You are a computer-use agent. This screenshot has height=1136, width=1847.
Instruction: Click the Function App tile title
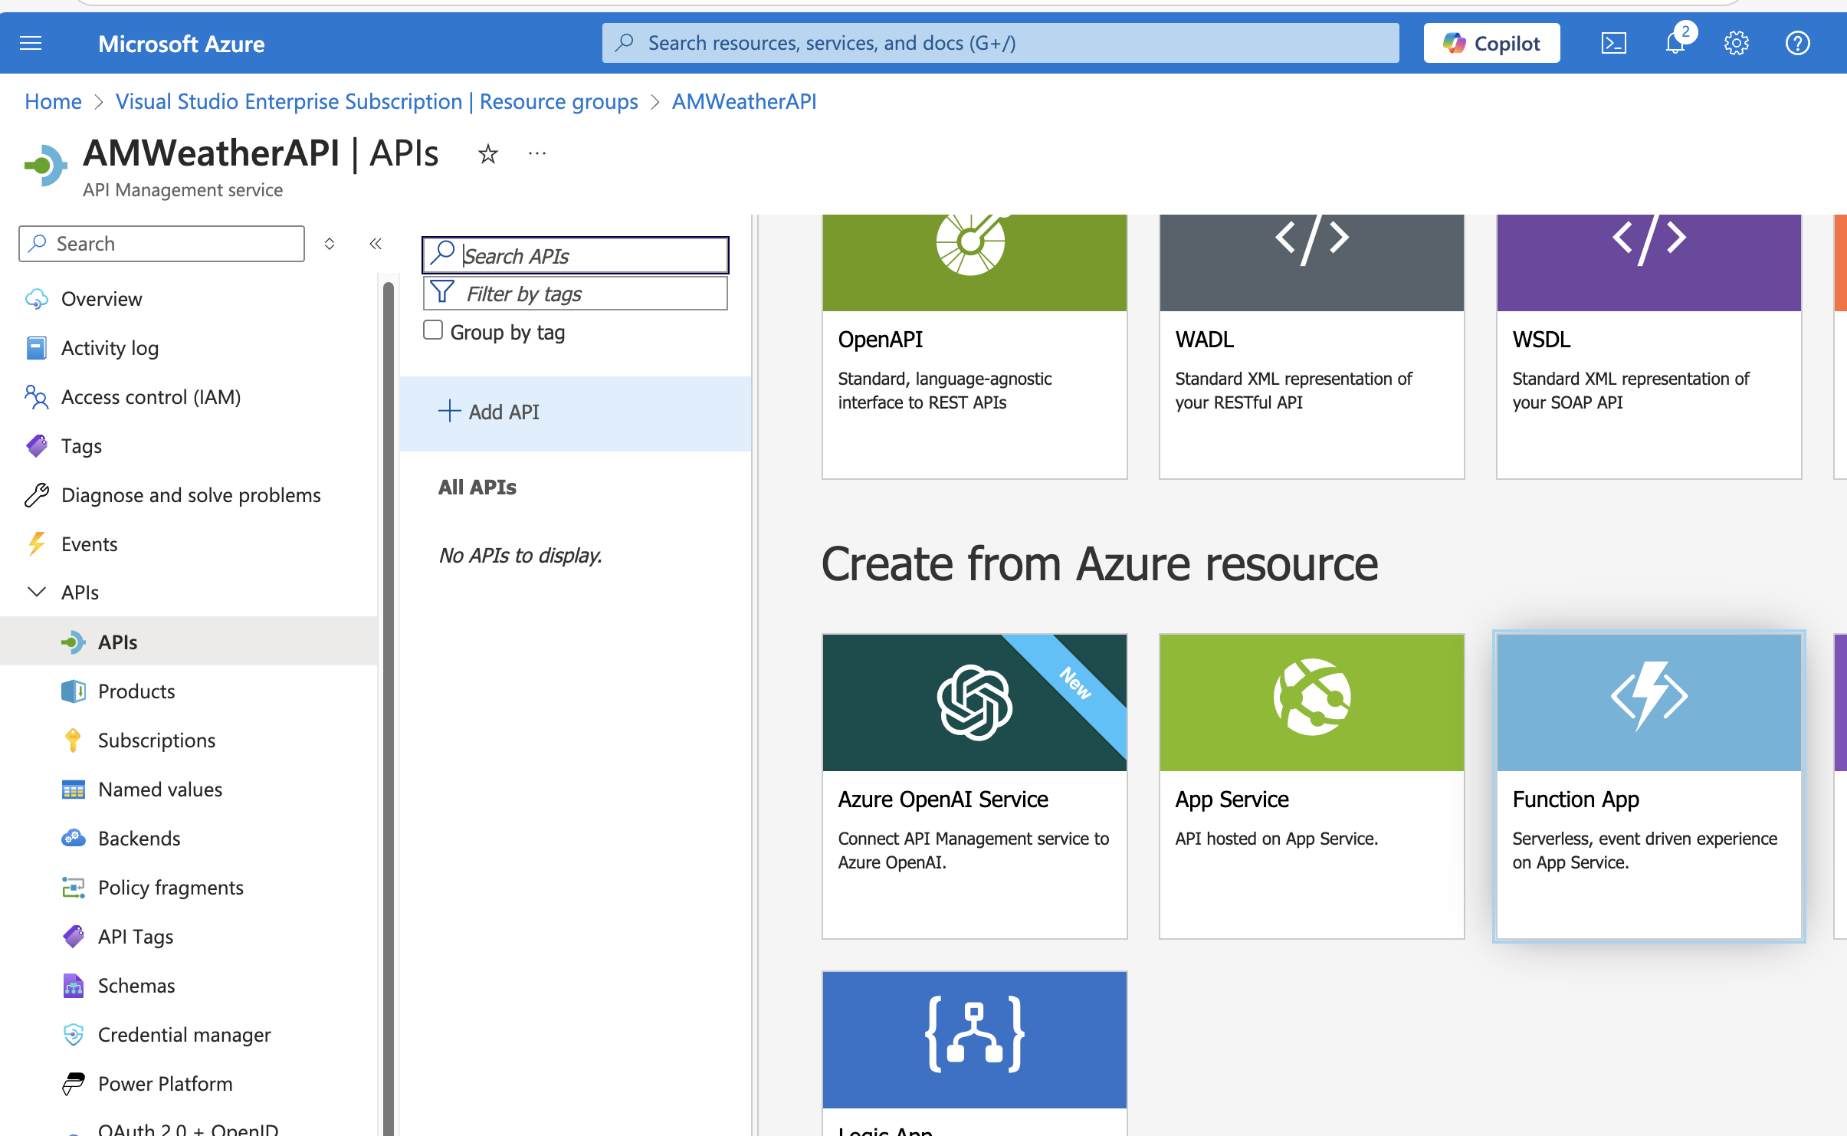click(1576, 799)
